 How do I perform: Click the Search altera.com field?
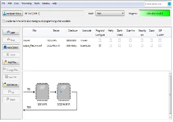pos(156,4)
